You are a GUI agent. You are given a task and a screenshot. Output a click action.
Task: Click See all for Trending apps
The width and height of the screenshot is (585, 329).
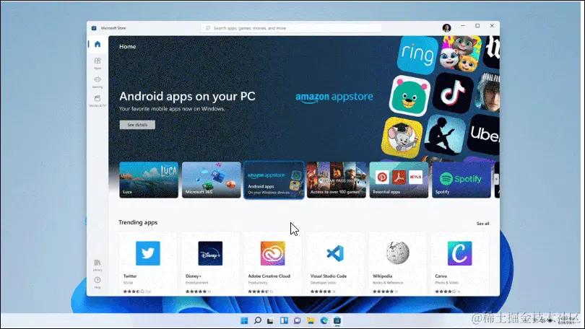coord(482,224)
